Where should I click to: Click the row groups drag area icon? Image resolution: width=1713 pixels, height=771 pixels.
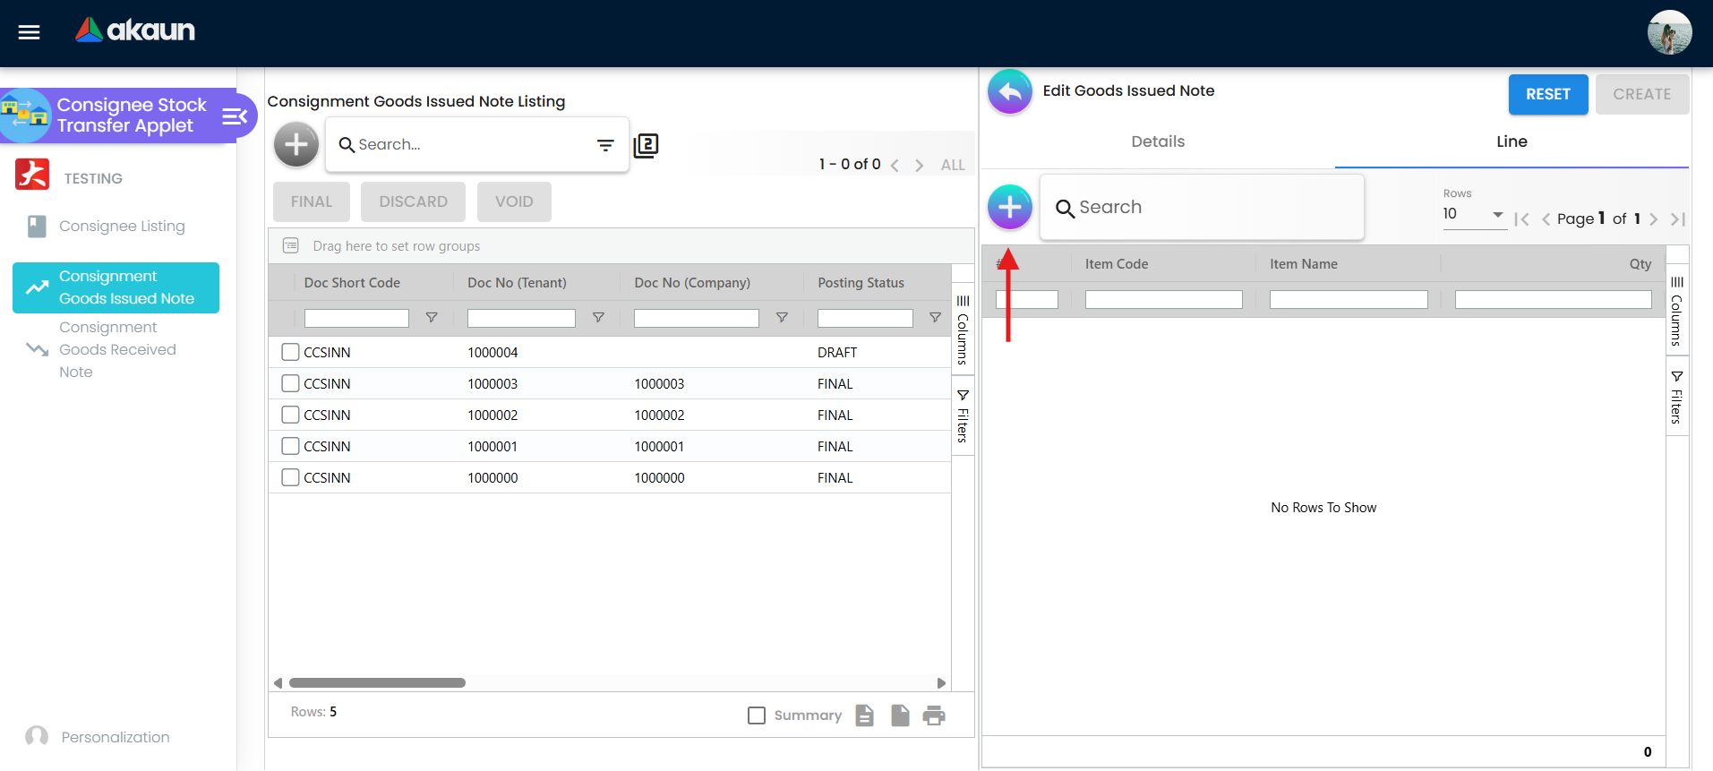pos(291,245)
